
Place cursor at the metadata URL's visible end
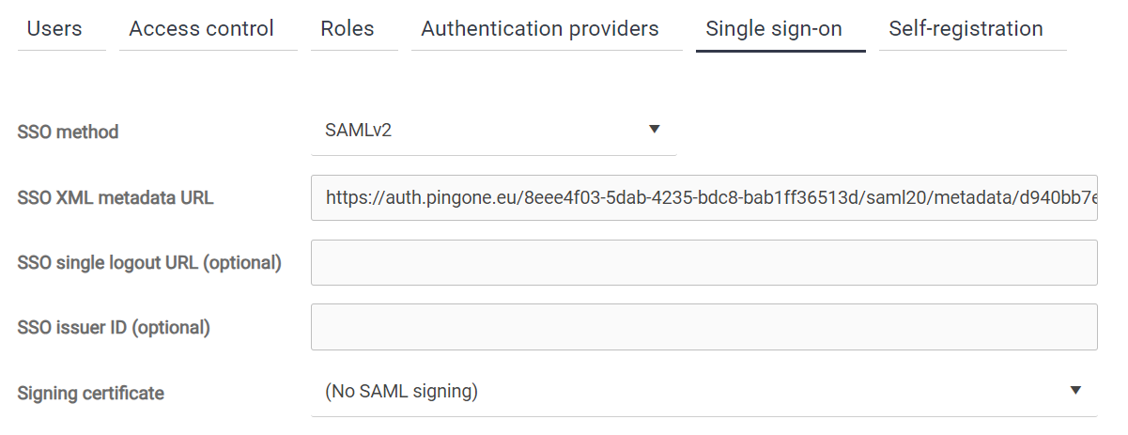pos(1093,198)
